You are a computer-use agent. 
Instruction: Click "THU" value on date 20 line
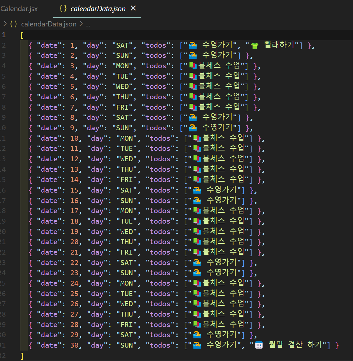(x=127, y=242)
